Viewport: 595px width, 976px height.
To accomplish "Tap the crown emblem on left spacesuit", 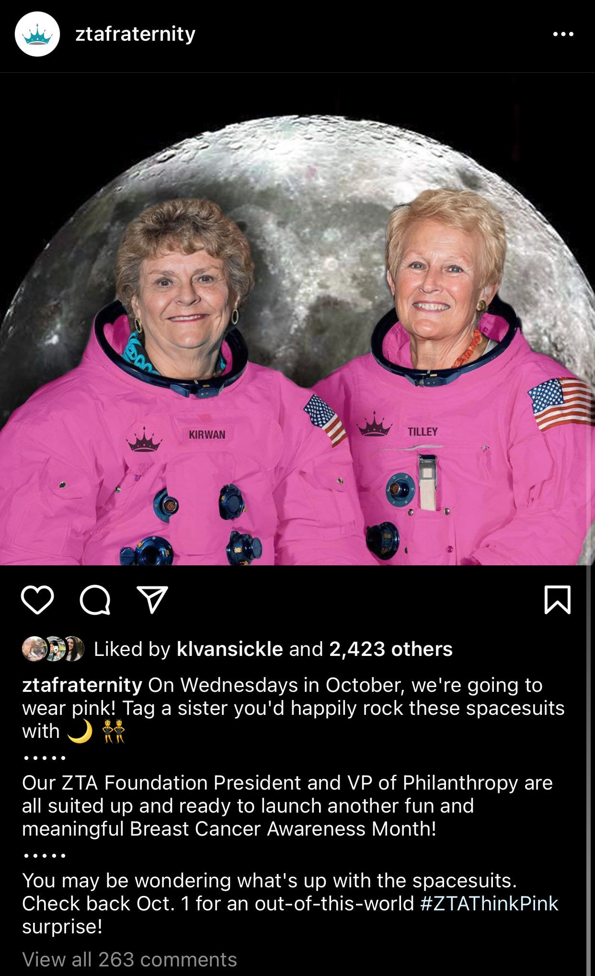I will coord(144,440).
